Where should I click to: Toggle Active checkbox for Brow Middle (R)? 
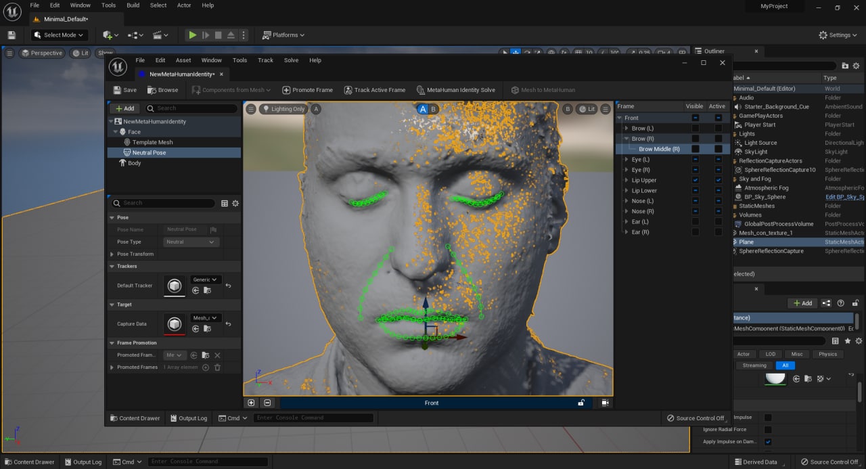[x=719, y=149]
